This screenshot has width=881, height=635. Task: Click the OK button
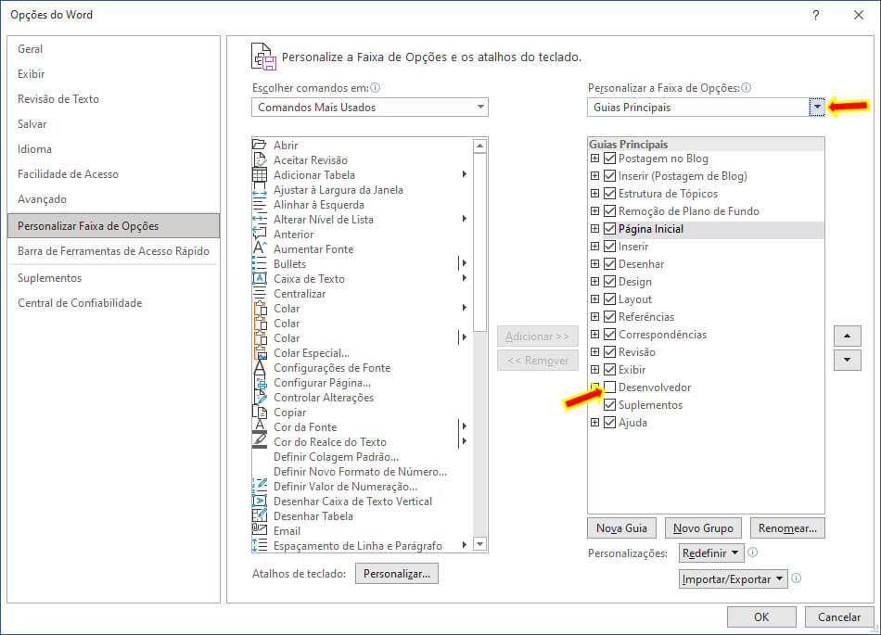point(761,617)
